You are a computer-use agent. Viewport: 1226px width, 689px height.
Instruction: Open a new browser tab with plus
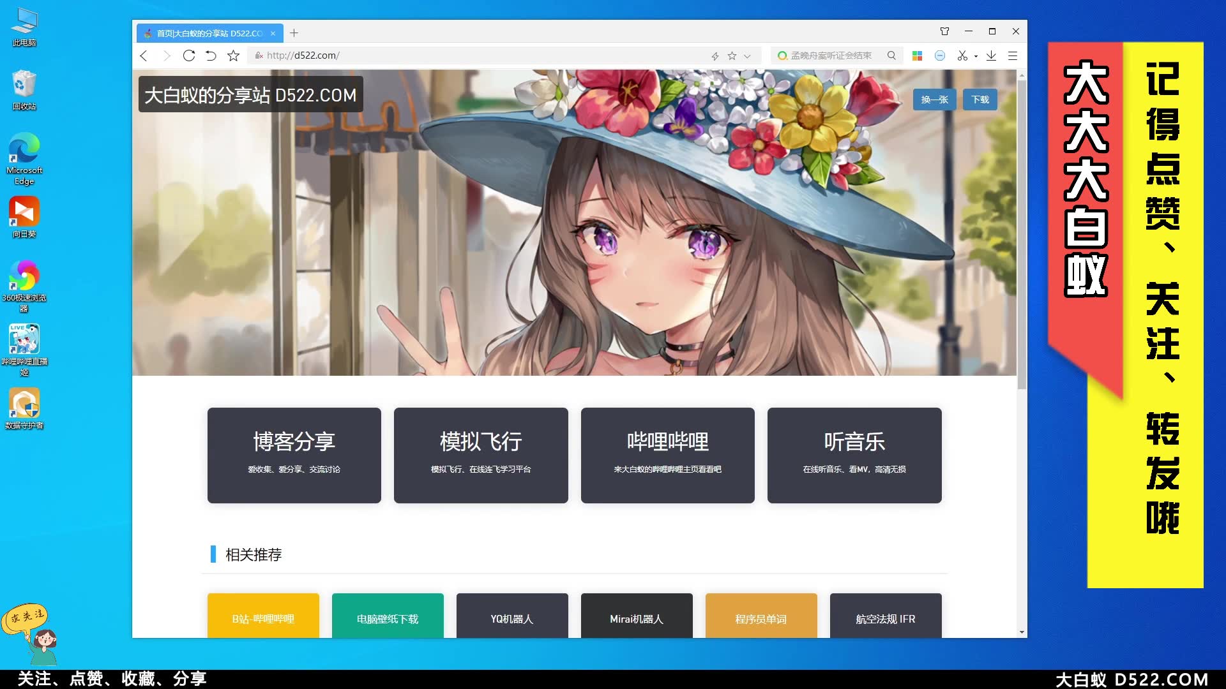pos(294,33)
